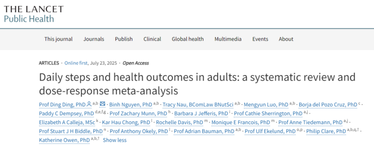This screenshot has width=374, height=147.
Task: Open the Clinical navigation item
Action: click(152, 39)
